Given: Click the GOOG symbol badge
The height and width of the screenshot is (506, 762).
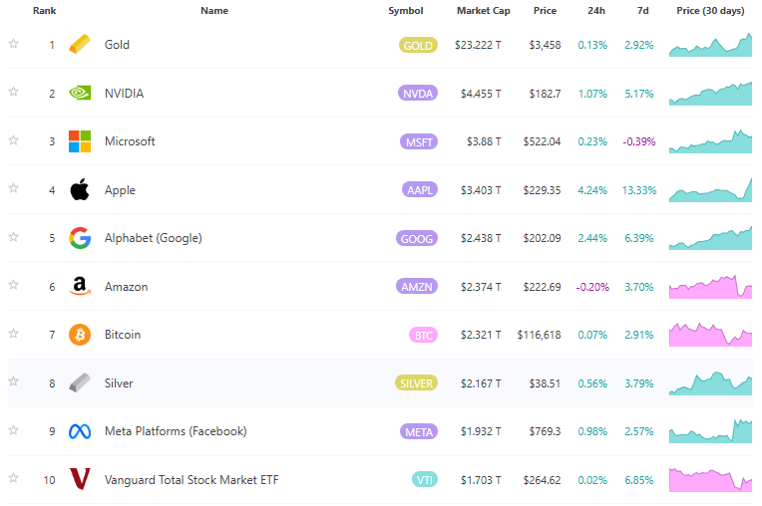Looking at the screenshot, I should coord(417,238).
